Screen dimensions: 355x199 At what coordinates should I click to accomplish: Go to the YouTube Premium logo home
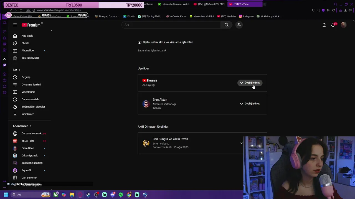pyautogui.click(x=31, y=25)
